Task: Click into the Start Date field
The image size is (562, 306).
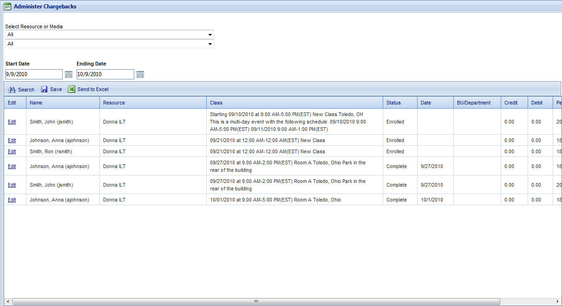Action: pyautogui.click(x=33, y=74)
